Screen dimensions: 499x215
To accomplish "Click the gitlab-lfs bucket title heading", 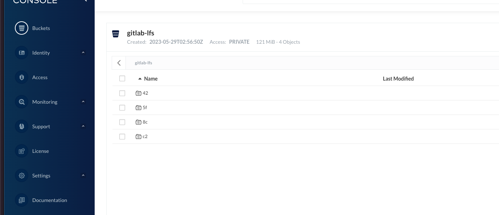I will [140, 33].
